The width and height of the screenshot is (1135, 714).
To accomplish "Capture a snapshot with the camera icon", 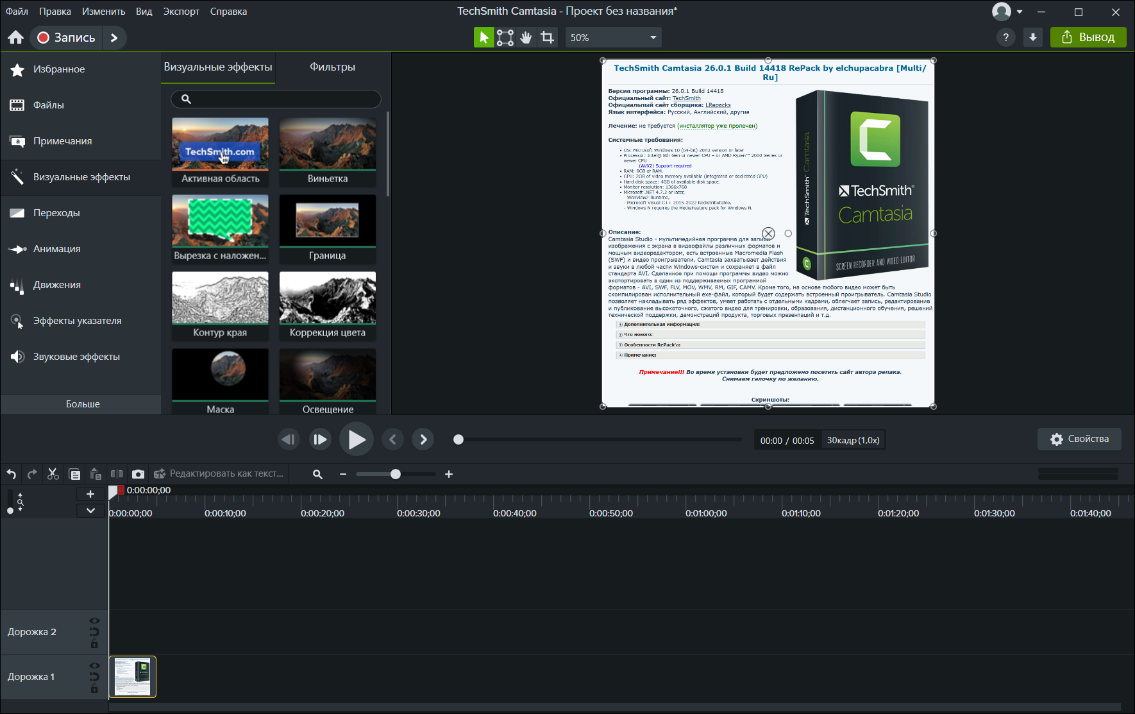I will (x=138, y=475).
